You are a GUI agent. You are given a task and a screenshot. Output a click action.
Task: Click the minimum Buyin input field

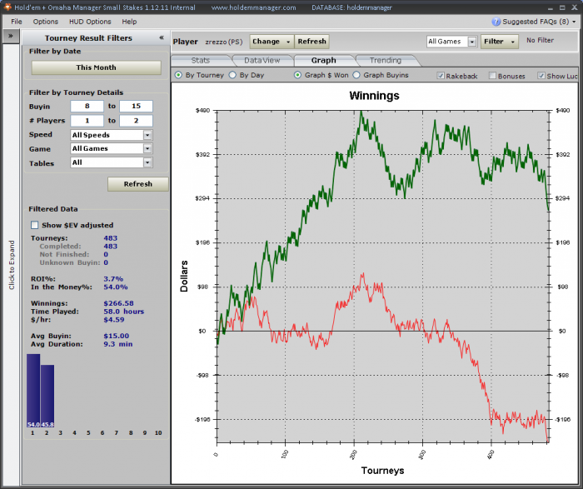click(87, 107)
